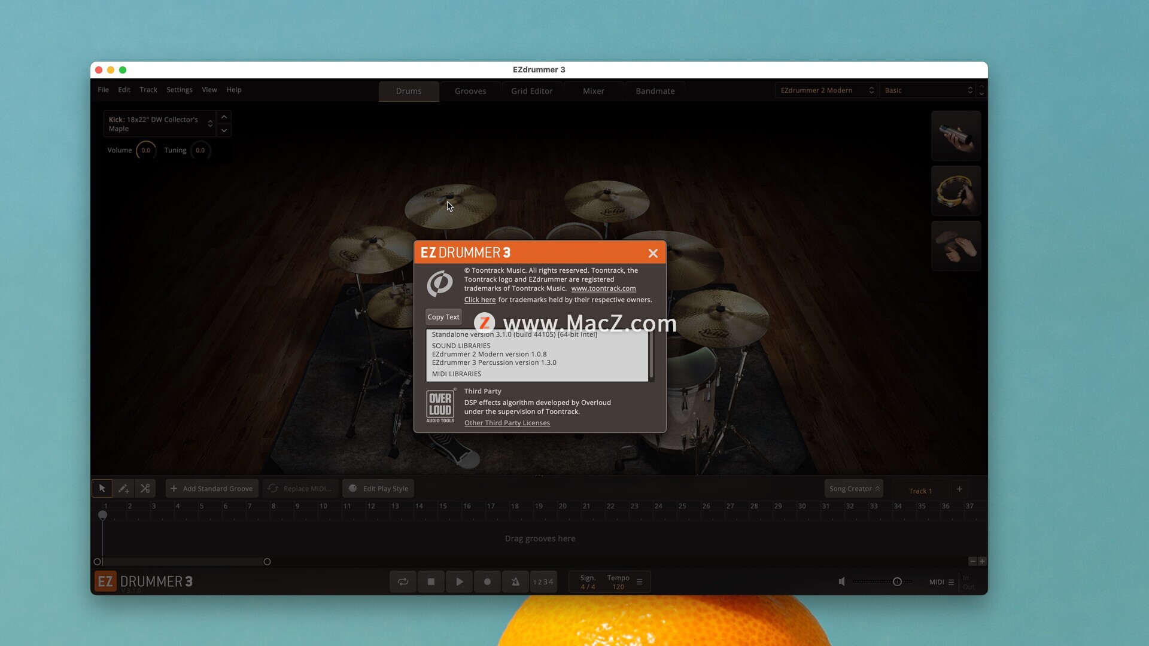Select previous kick with up chevron
This screenshot has width=1149, height=646.
(x=224, y=117)
